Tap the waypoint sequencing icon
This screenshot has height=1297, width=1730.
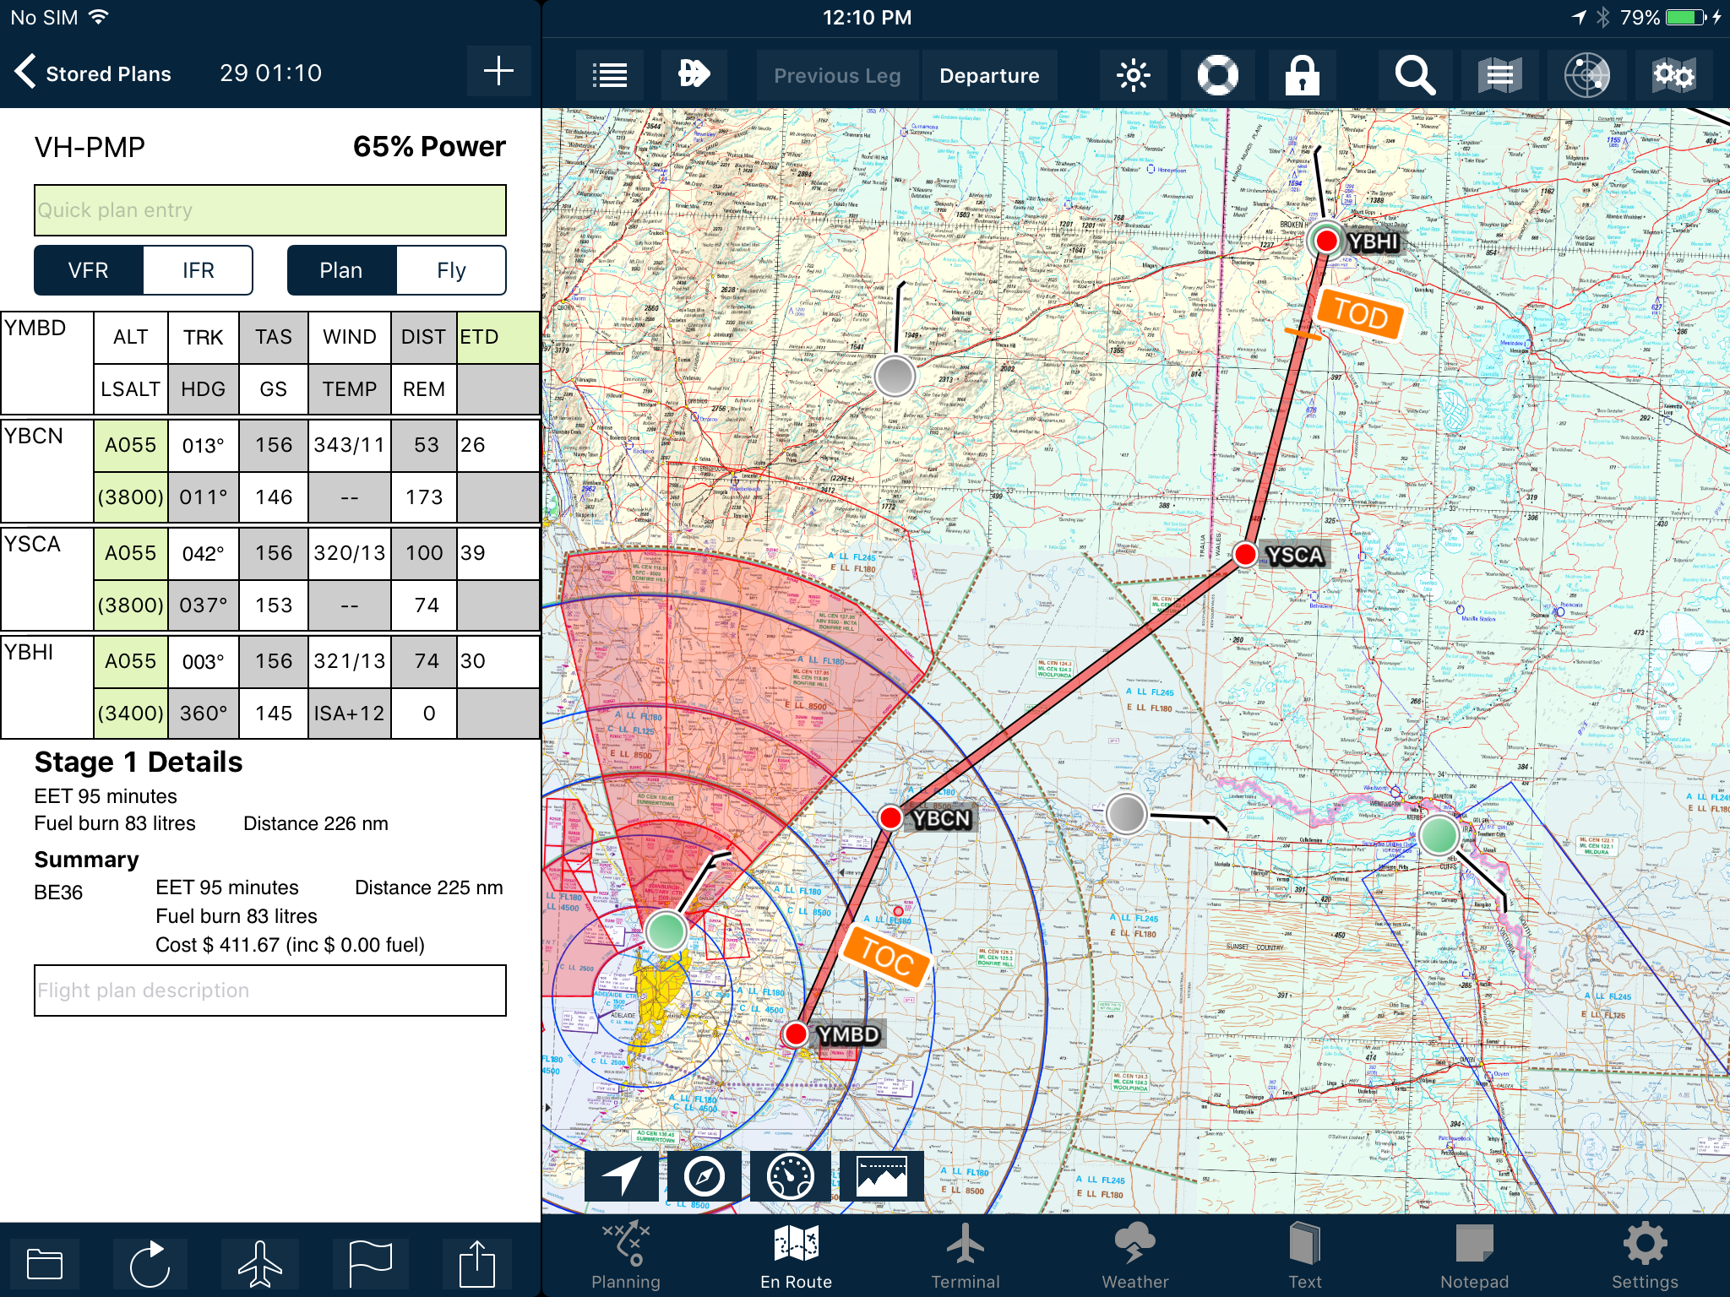coord(694,75)
